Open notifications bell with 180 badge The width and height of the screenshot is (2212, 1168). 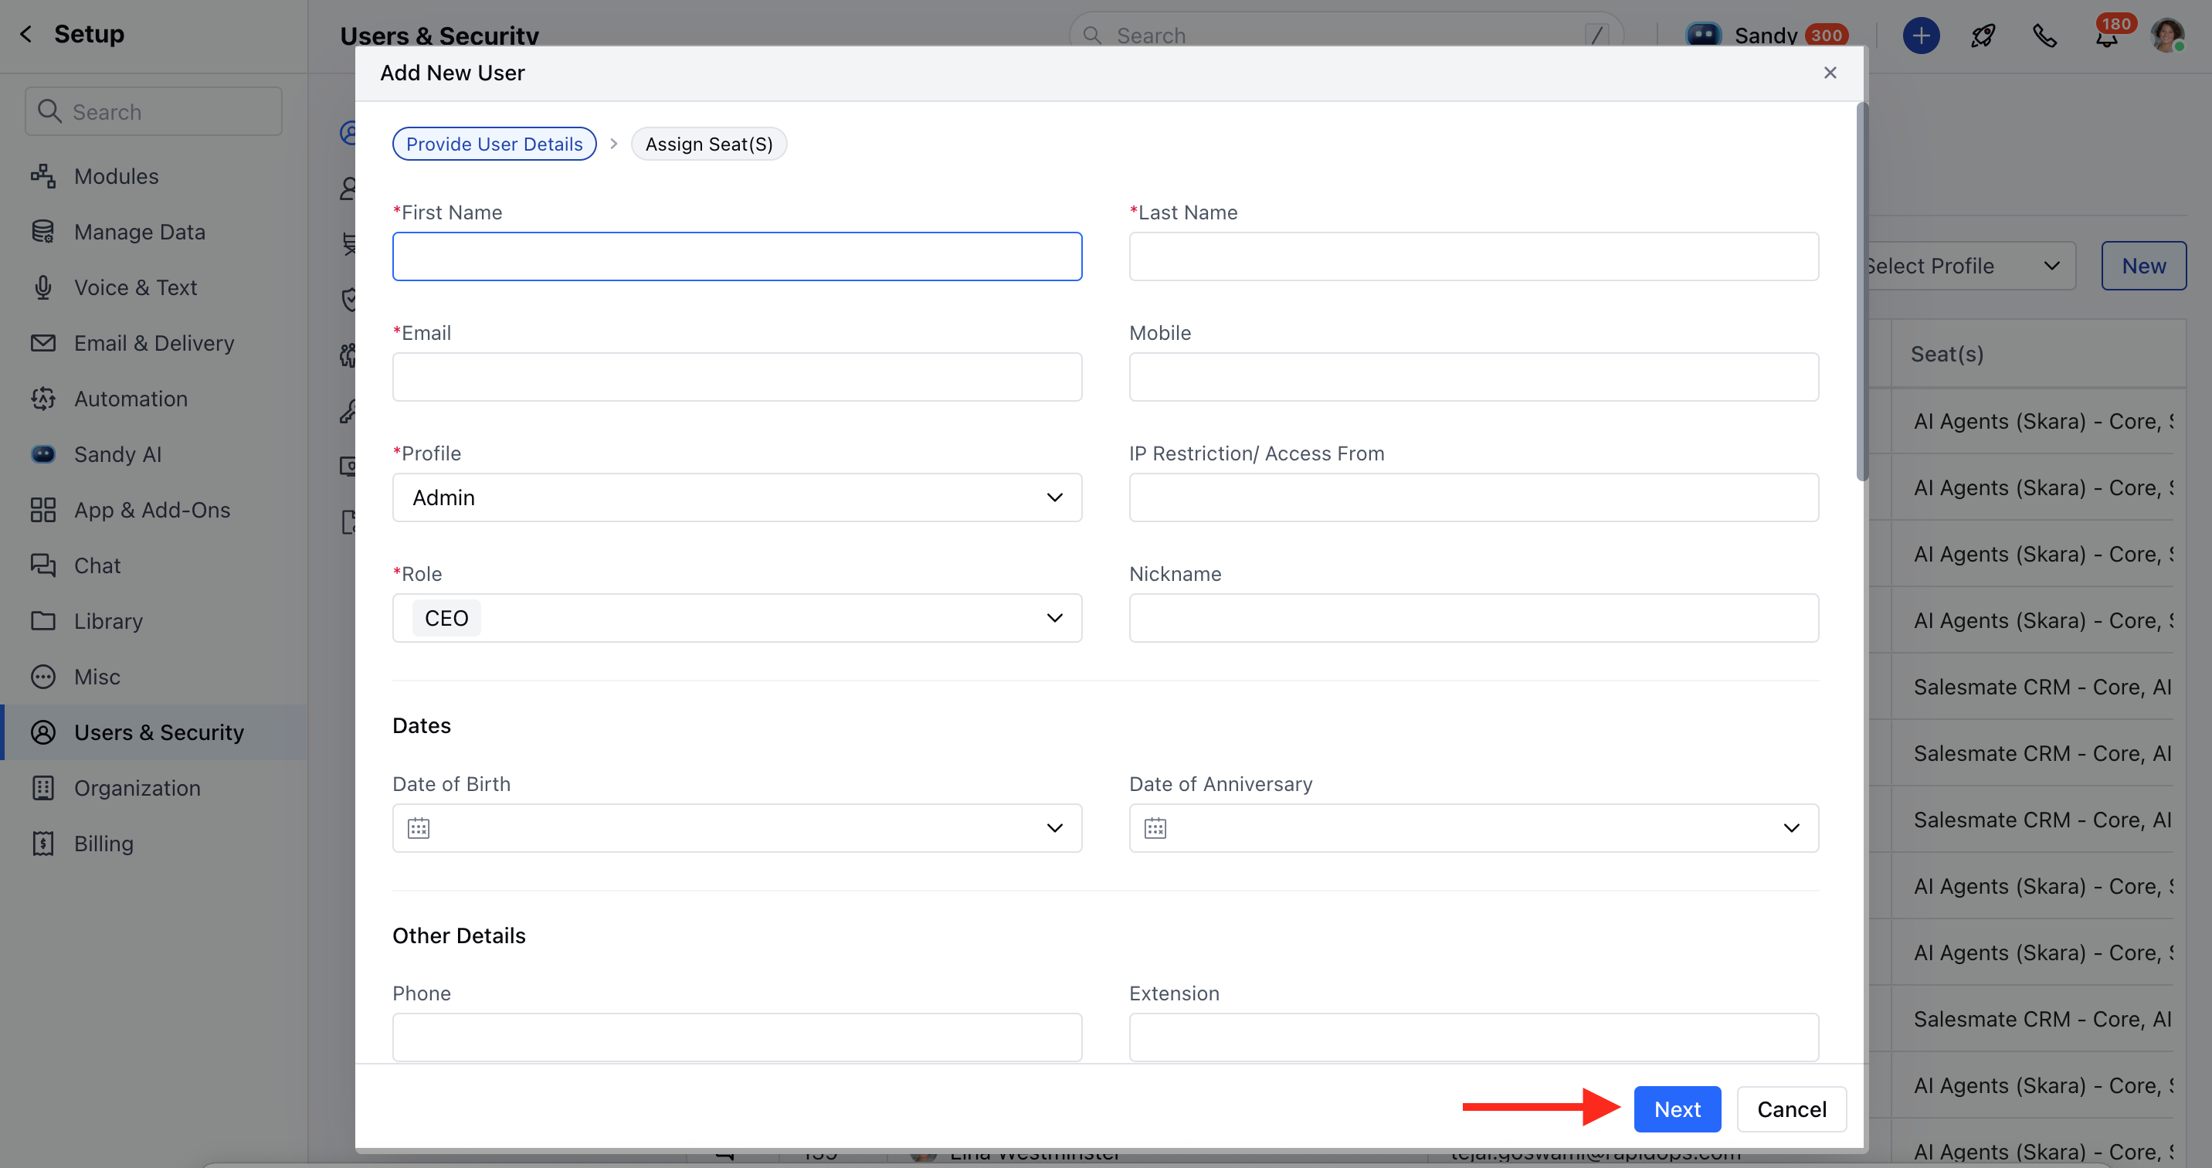2106,37
